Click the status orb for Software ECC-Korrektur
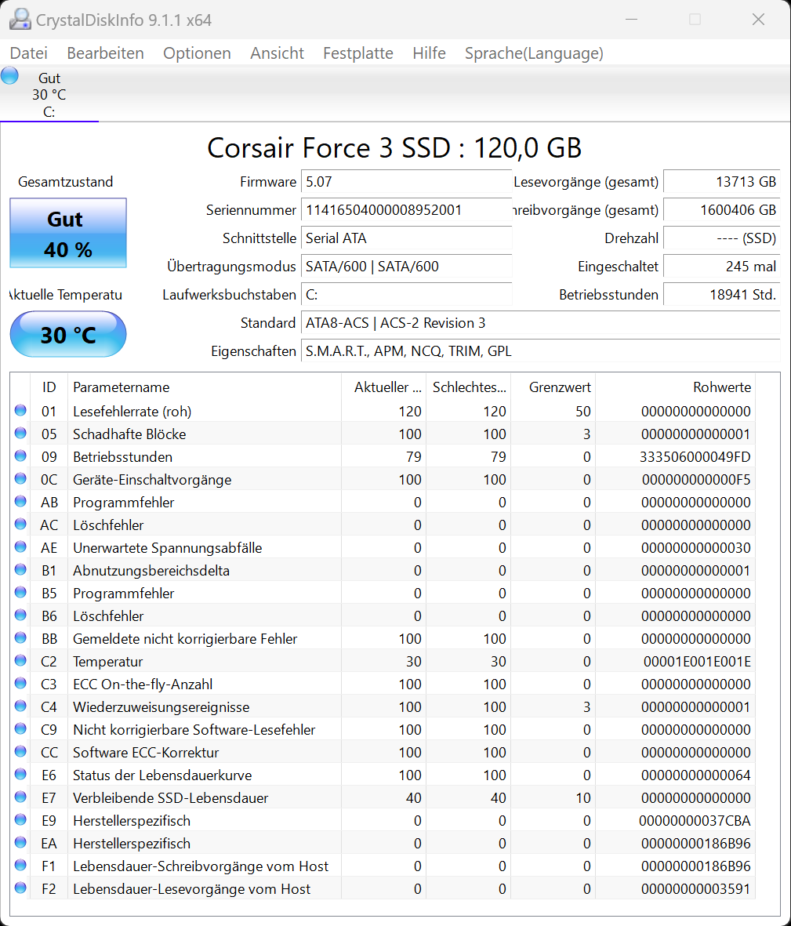 coord(20,751)
